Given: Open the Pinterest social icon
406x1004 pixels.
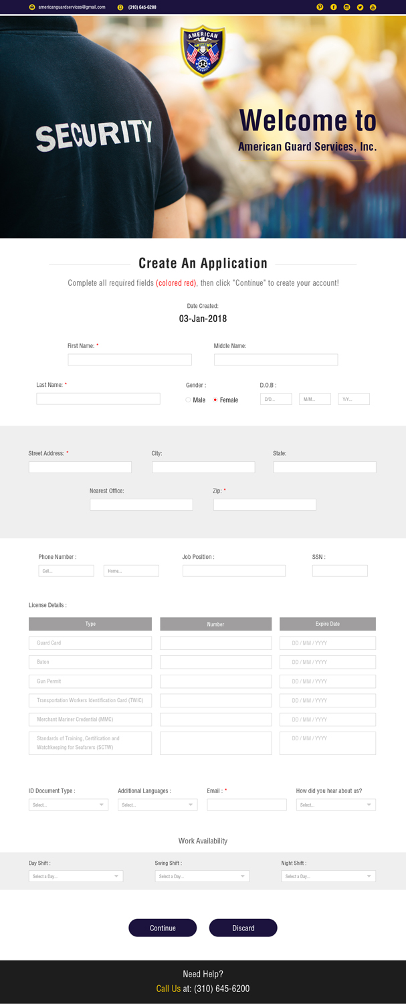Looking at the screenshot, I should [320, 7].
